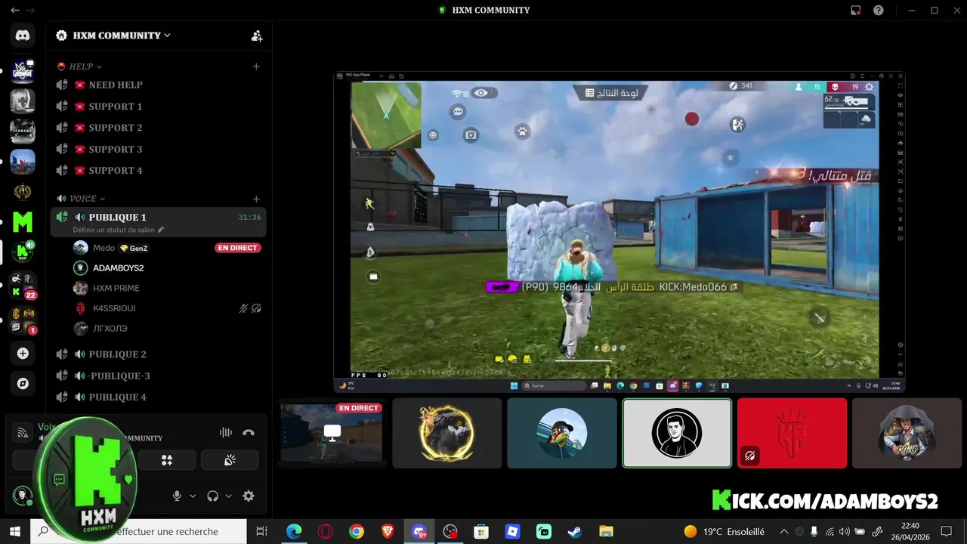Image resolution: width=967 pixels, height=544 pixels.
Task: Select the golden ring avatar participant tile
Action: pos(447,433)
